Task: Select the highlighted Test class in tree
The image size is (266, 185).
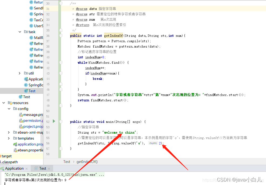Action: pos(32,91)
